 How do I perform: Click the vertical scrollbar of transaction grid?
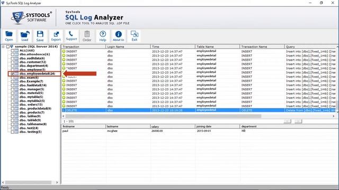(x=337, y=80)
